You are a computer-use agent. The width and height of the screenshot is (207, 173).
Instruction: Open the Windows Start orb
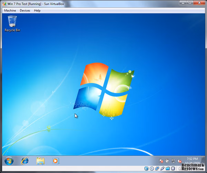9,161
